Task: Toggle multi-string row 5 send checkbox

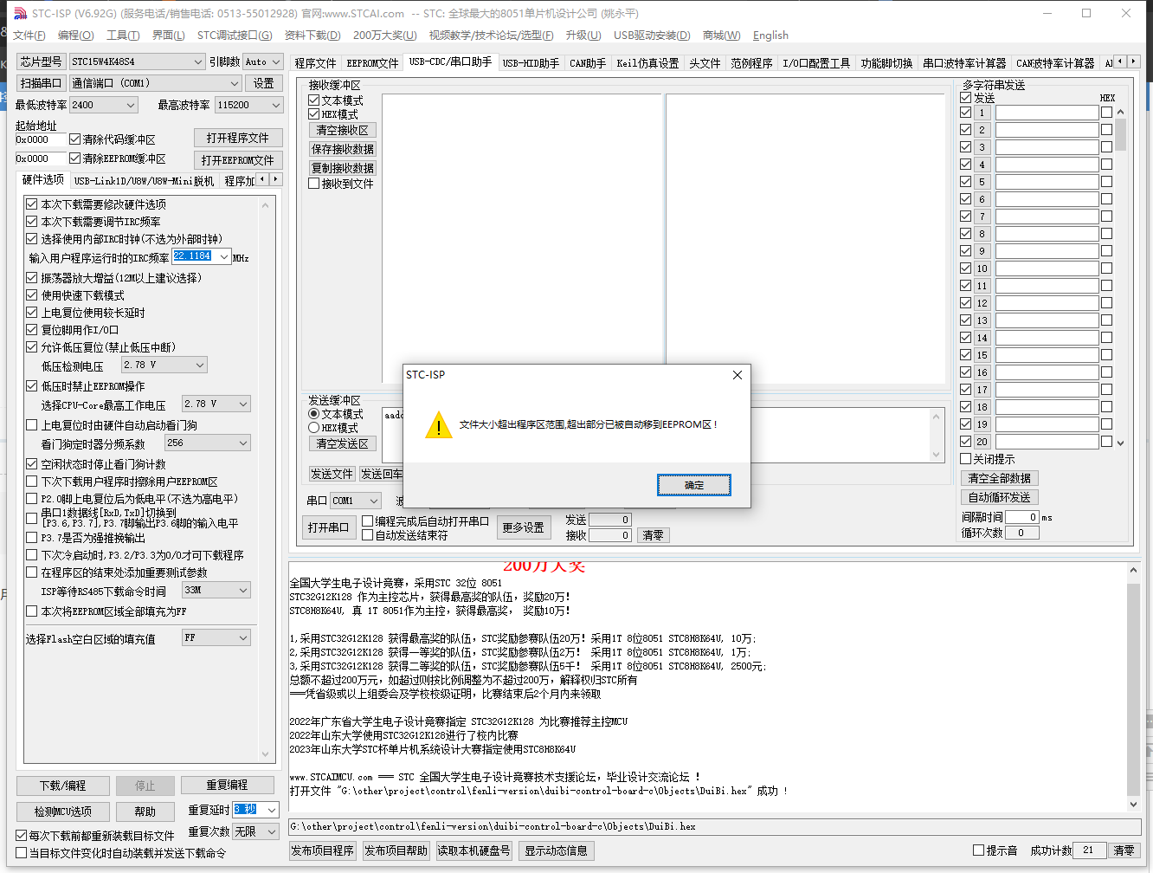Action: coord(966,182)
